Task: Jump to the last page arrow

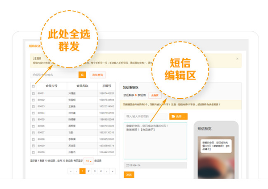Action: tap(112, 171)
